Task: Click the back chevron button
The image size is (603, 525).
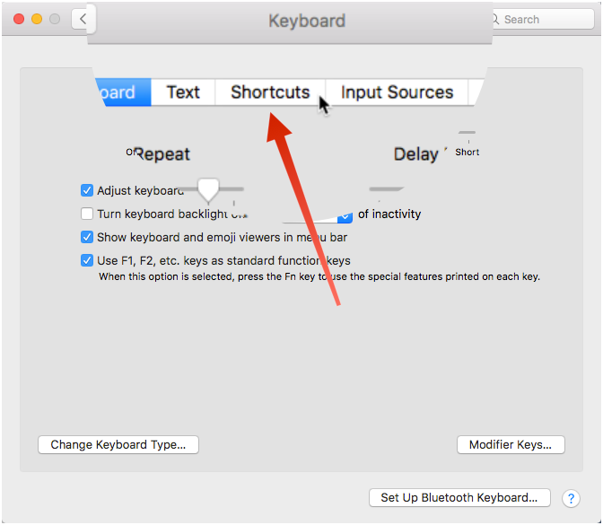Action: 82,19
